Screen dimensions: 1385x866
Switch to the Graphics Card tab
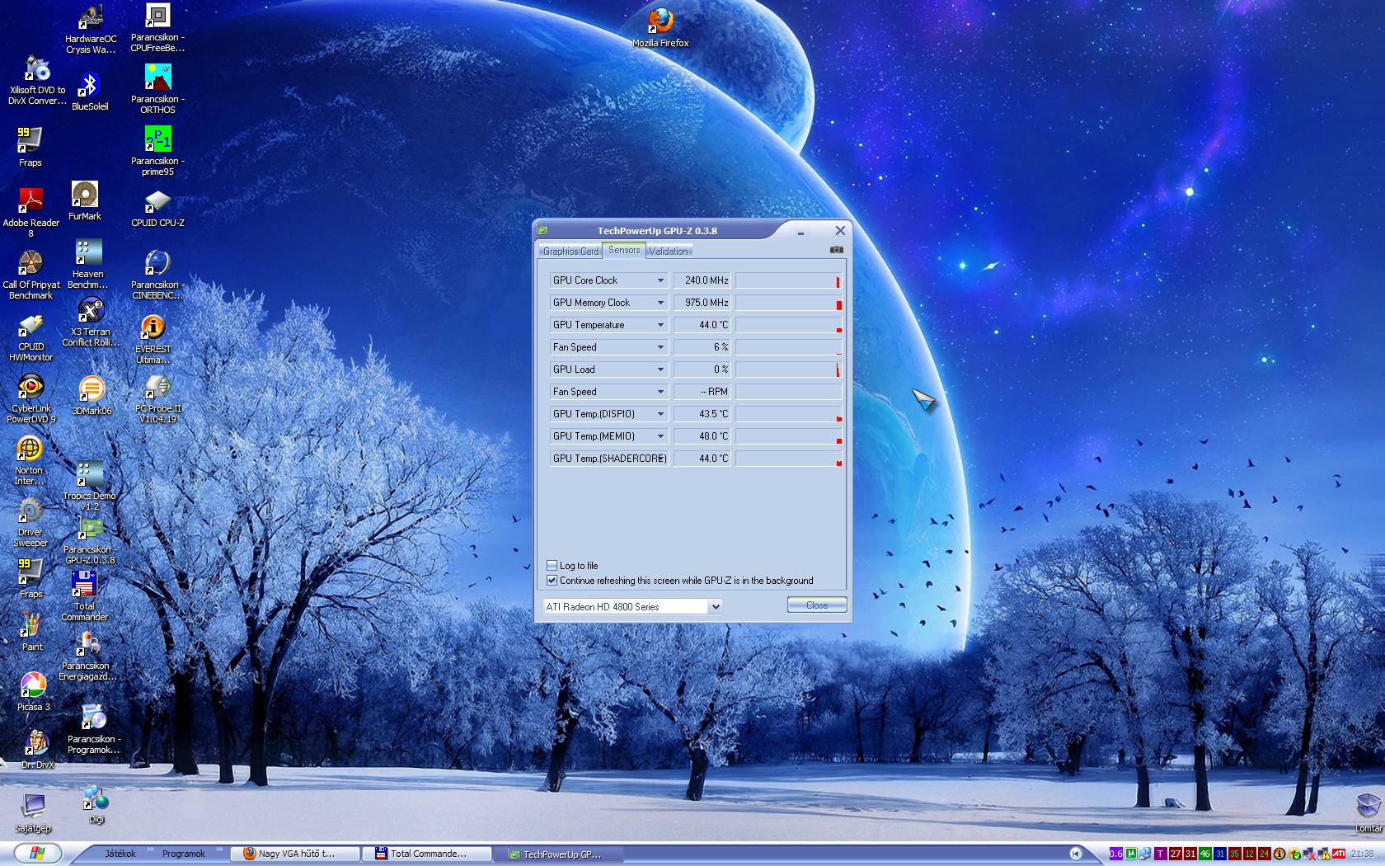pos(570,252)
